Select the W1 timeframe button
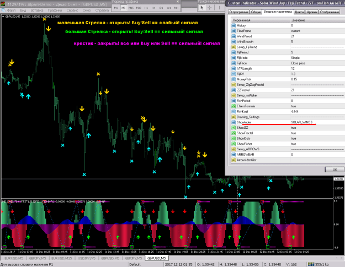The image size is (345, 267). pos(169,8)
